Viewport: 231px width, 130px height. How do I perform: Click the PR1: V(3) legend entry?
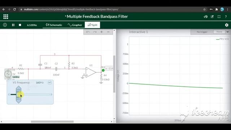(222, 39)
